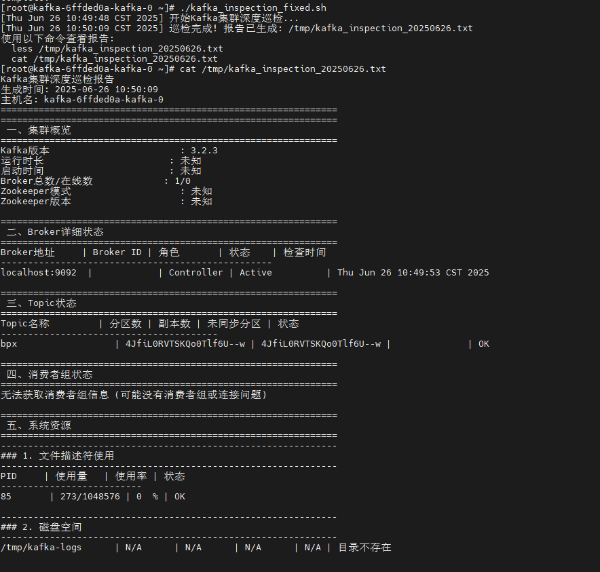Click the hostname line '主机名: kafka-6ffded0a-kafka-0'
The height and width of the screenshot is (572, 600).
82,100
